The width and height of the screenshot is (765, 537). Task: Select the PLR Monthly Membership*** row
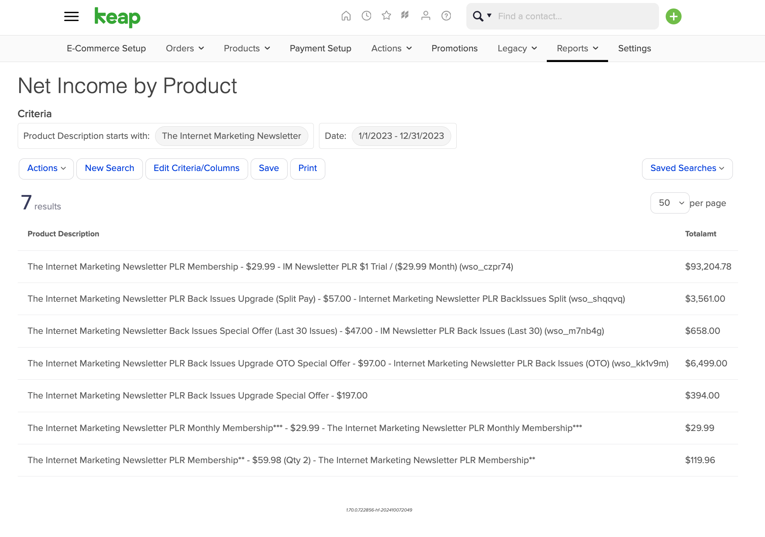[378, 428]
